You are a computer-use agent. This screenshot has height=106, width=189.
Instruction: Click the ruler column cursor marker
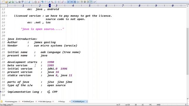pos(50,6)
